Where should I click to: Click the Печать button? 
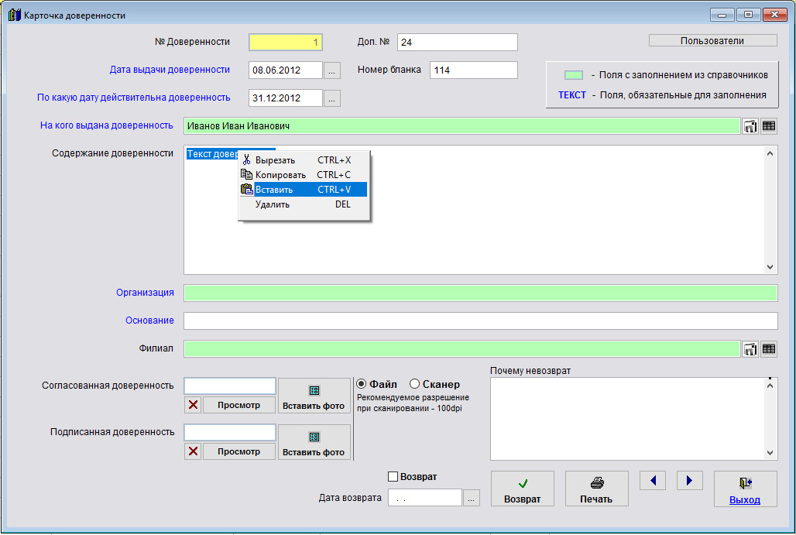click(x=596, y=489)
